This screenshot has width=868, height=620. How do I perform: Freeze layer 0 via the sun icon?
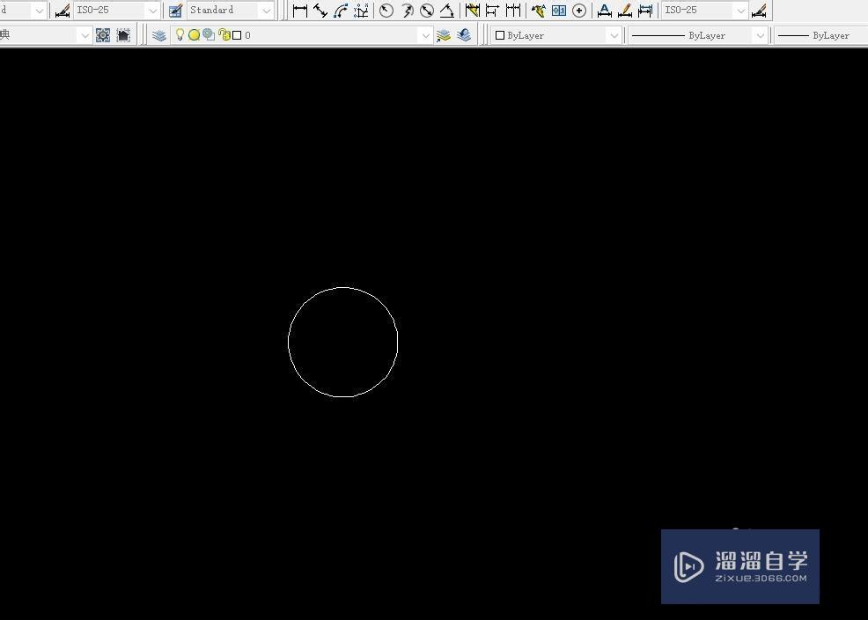(x=194, y=35)
